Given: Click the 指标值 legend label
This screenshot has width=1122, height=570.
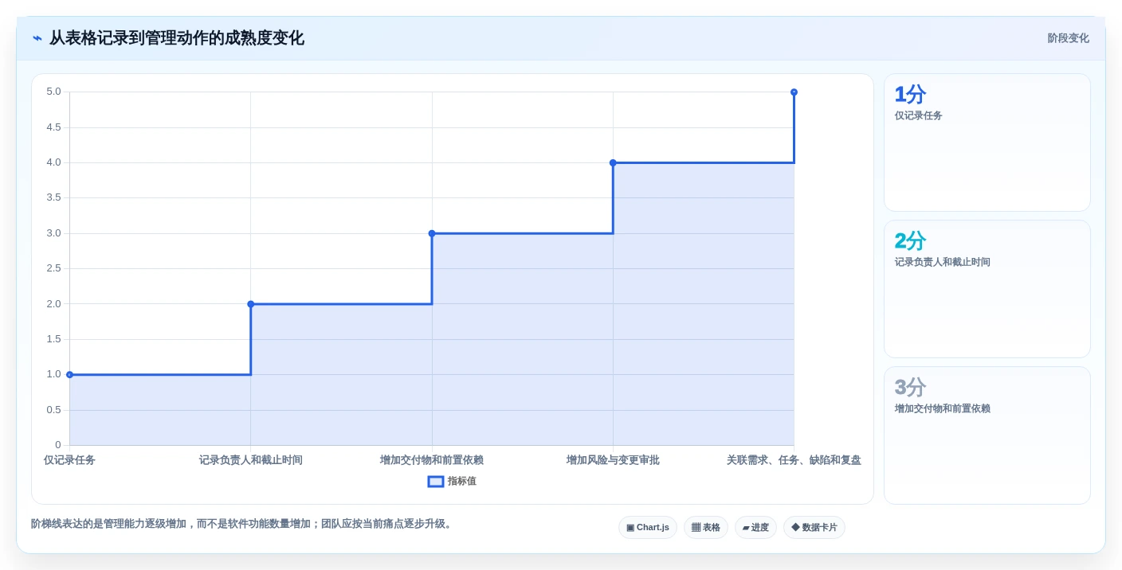Looking at the screenshot, I should click(x=461, y=482).
